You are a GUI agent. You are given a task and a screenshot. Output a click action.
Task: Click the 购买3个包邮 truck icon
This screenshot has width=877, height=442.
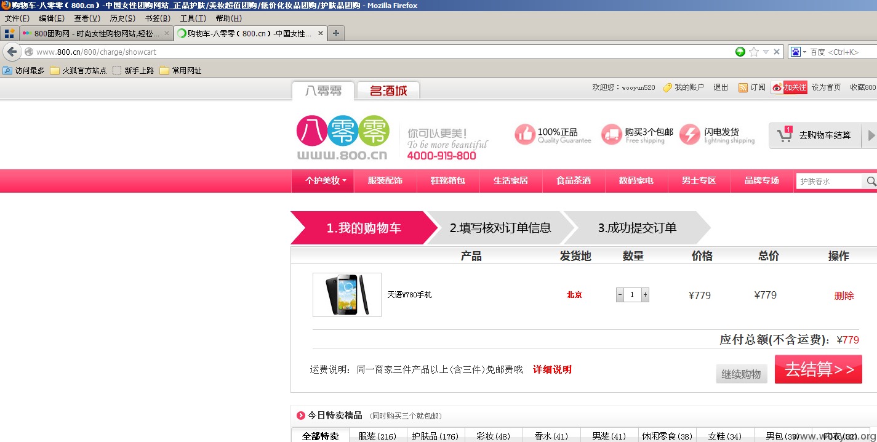[x=612, y=135]
